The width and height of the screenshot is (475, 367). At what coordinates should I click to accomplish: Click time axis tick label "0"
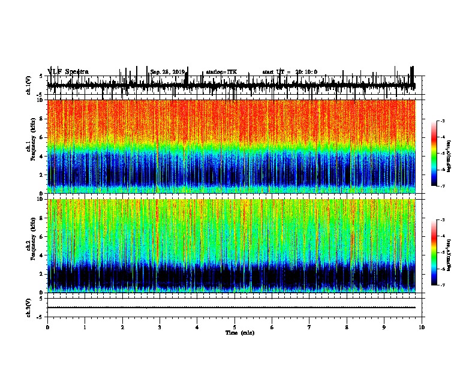point(47,327)
